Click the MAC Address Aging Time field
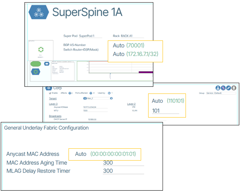Screen dimensions: 240x191 [x=123, y=163]
